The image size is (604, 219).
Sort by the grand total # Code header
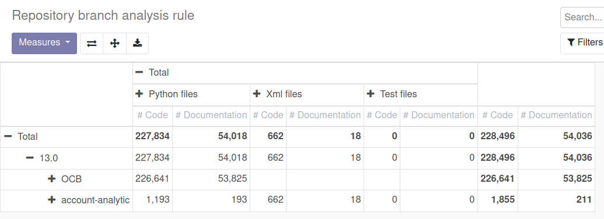[x=498, y=116]
